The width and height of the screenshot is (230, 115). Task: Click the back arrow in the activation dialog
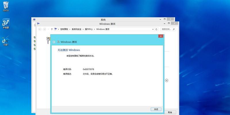click(54, 42)
